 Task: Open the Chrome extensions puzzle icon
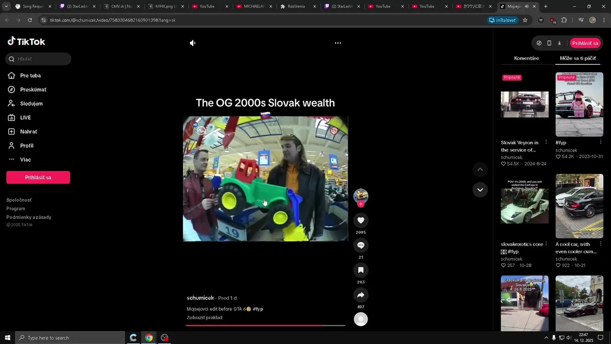pos(564,20)
